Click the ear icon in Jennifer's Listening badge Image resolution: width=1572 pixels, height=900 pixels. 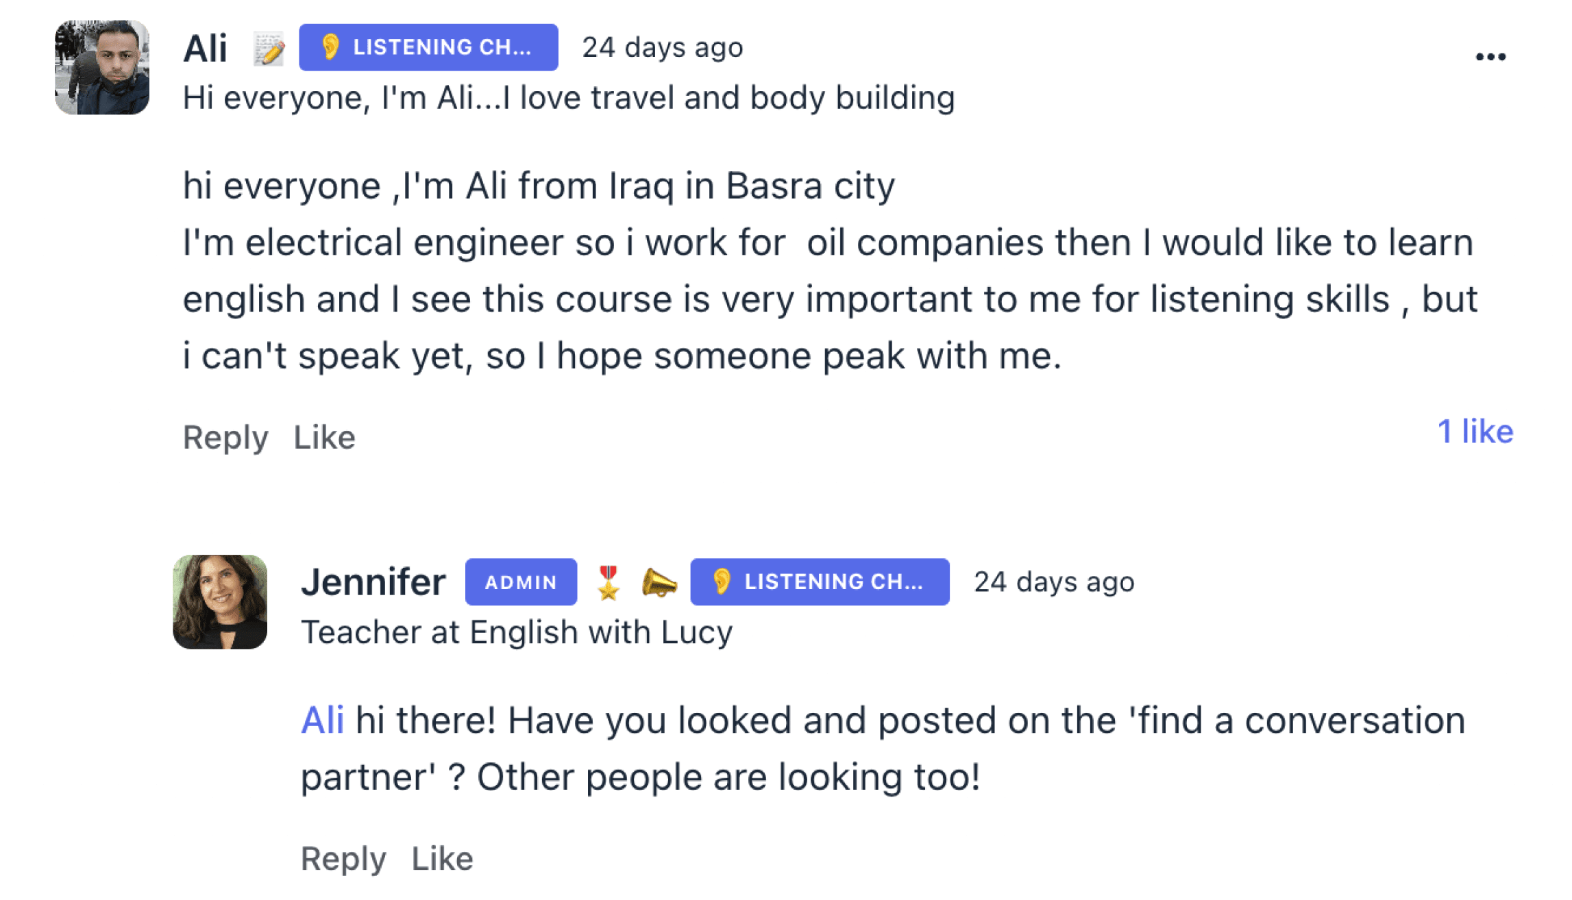[722, 582]
